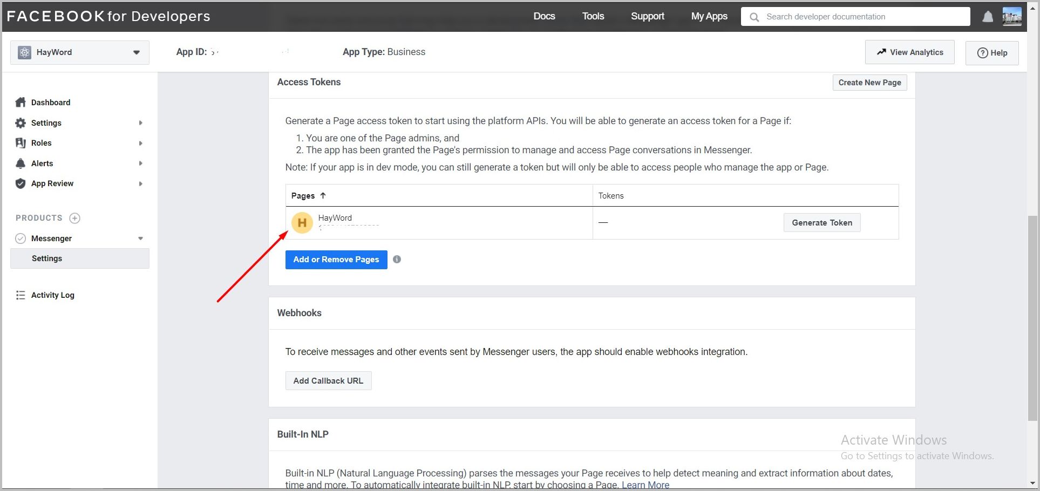Open the user profile picture menu
Image resolution: width=1040 pixels, height=491 pixels.
[x=1012, y=17]
